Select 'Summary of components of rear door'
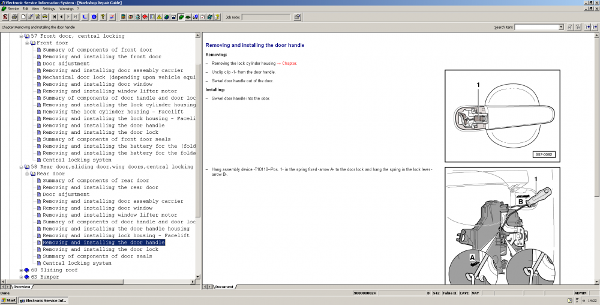The height and width of the screenshot is (305, 600). click(x=95, y=181)
